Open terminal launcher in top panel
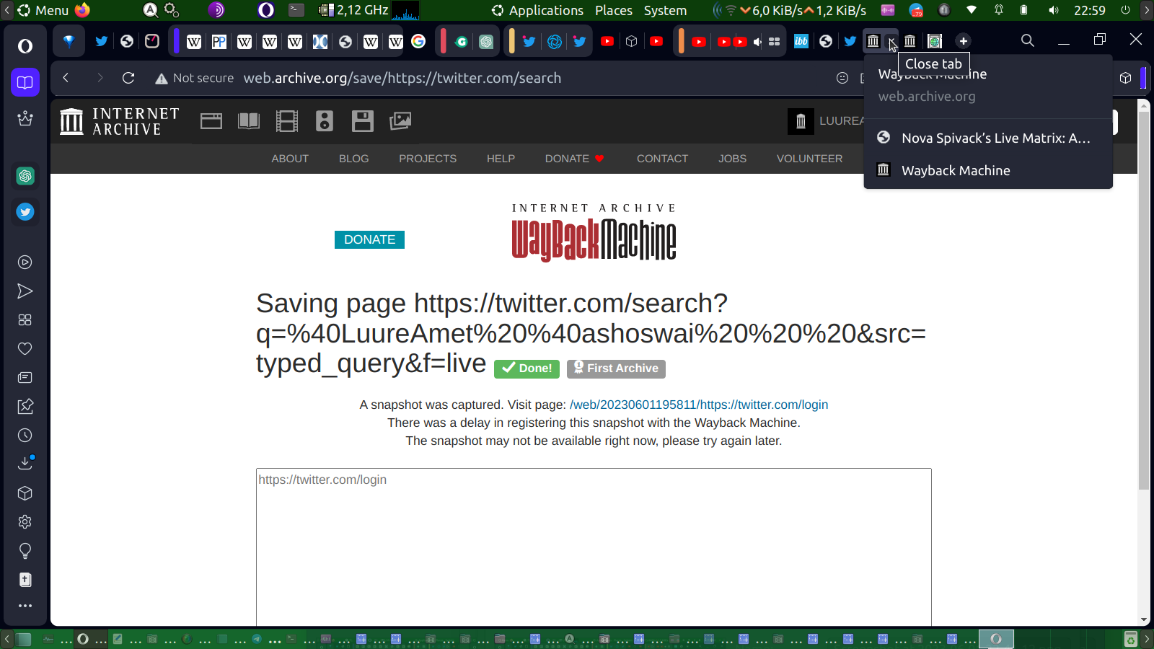 click(x=296, y=10)
